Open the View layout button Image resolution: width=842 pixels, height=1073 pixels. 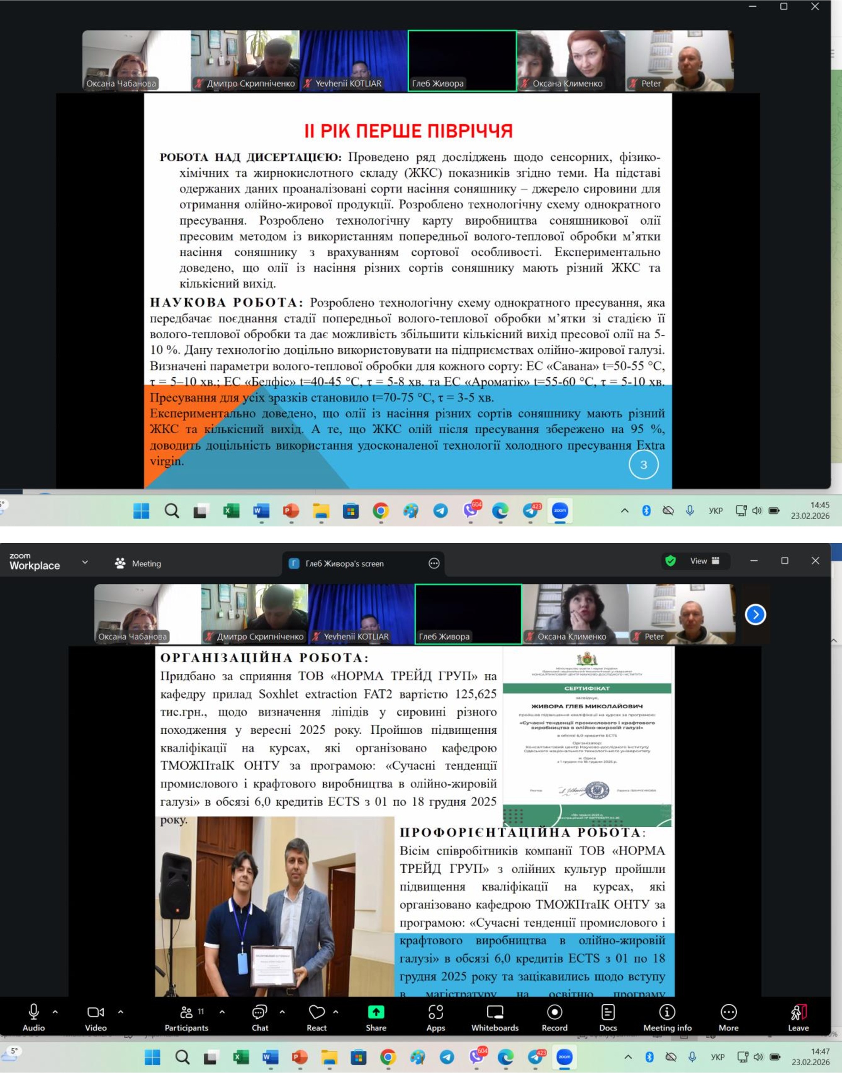[704, 561]
